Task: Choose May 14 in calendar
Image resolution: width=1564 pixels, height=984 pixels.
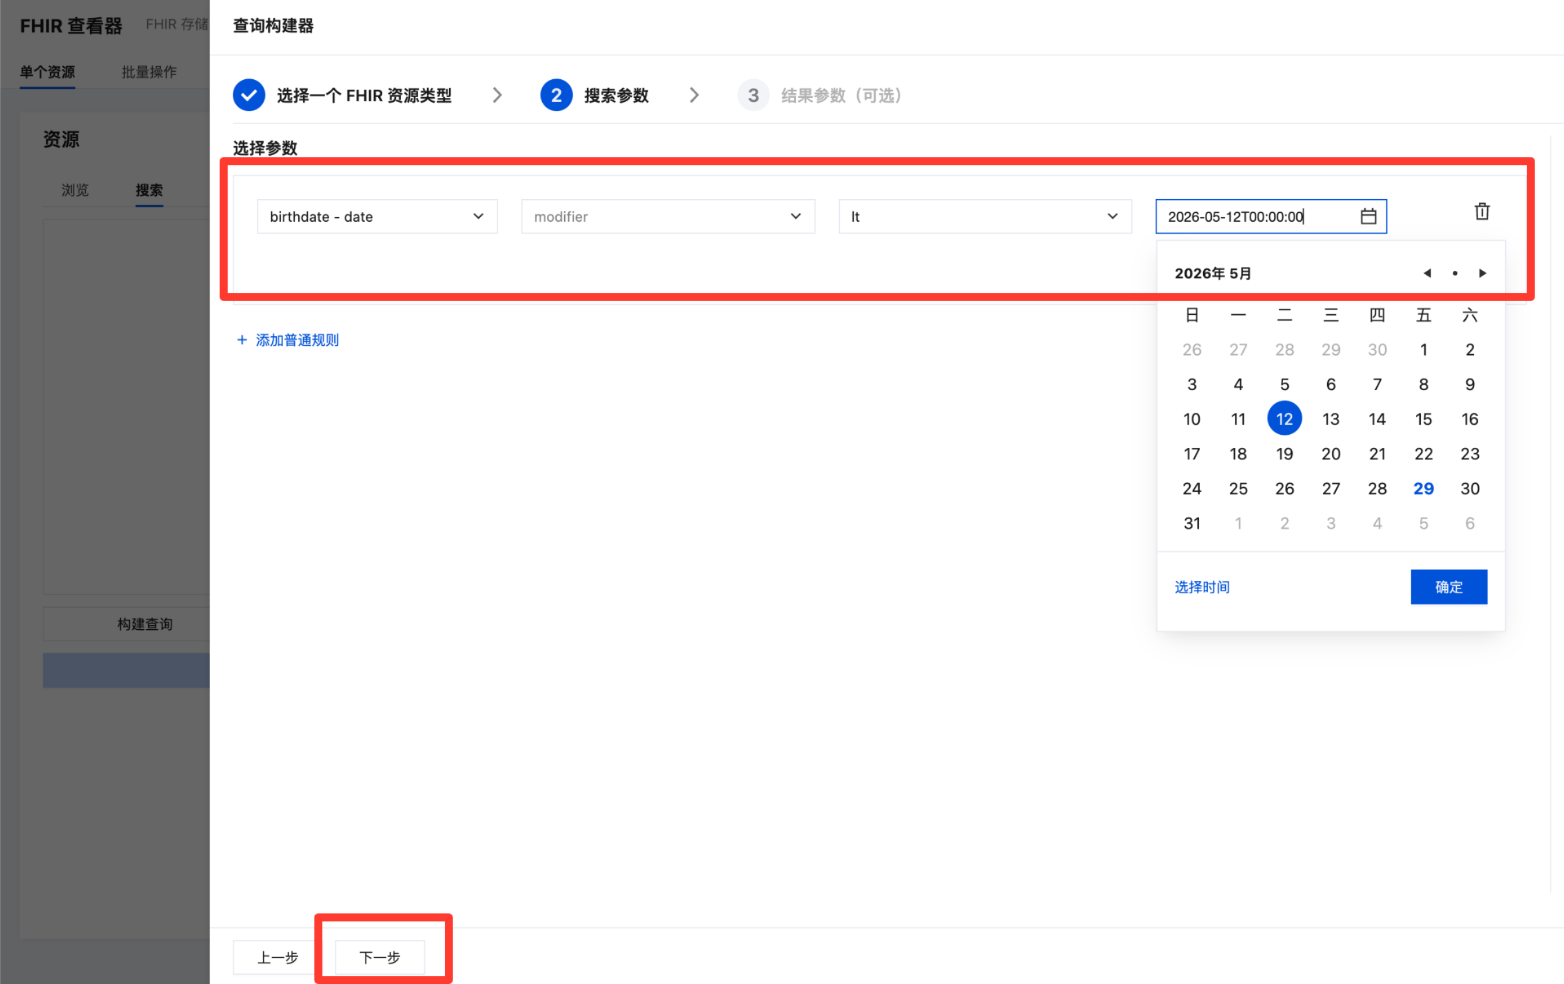Action: pyautogui.click(x=1377, y=418)
